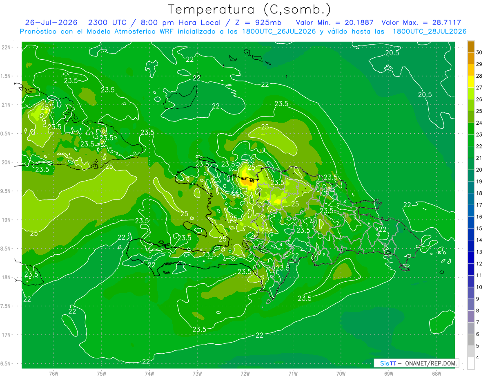Click the '74W' longitude axis label
Image resolution: width=490 pixels, height=379 pixels.
coord(149,373)
